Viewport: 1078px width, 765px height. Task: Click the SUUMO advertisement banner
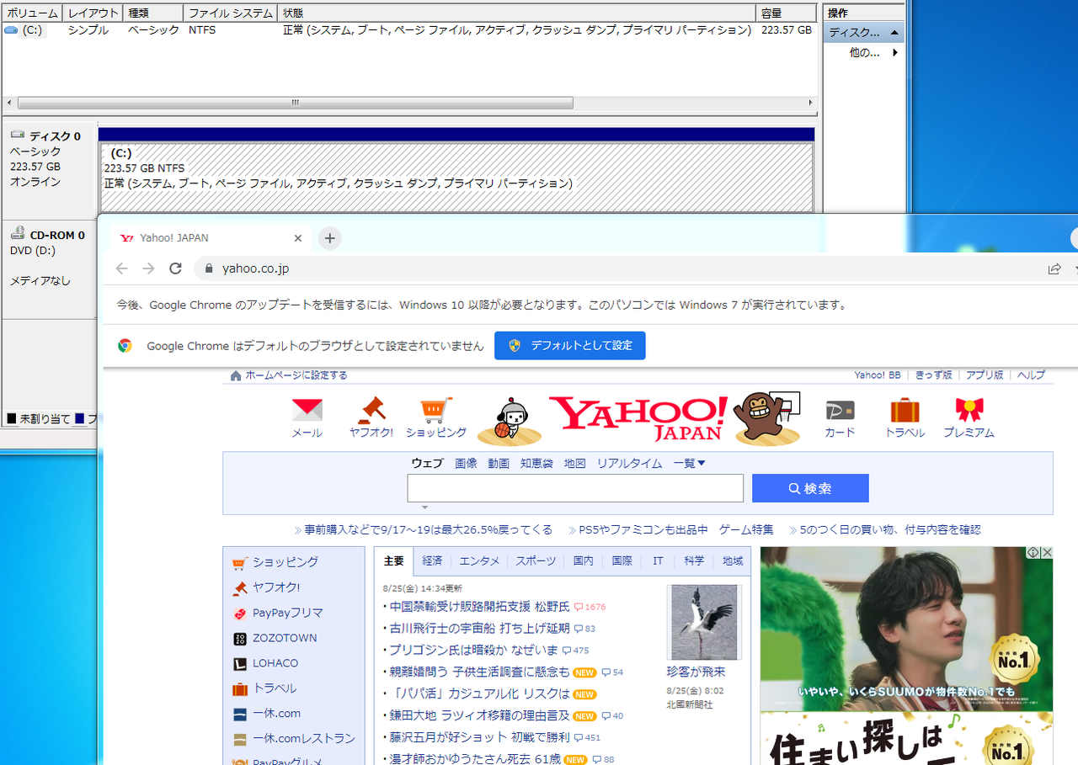click(906, 629)
